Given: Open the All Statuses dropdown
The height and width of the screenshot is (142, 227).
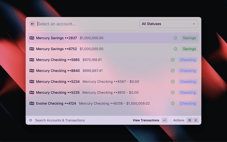Looking at the screenshot, I should pos(168,24).
